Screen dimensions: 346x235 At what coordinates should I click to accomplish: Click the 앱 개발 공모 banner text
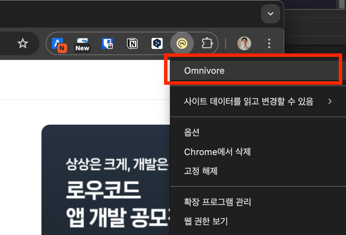pos(118,217)
